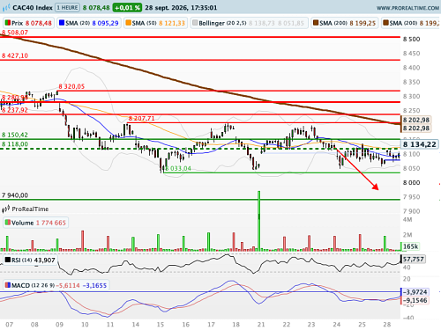Select the SMA (50) indicator label
Screen dimensions: 441x330
[x=155, y=23]
